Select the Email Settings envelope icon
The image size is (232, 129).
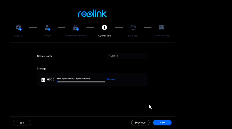(x=162, y=27)
